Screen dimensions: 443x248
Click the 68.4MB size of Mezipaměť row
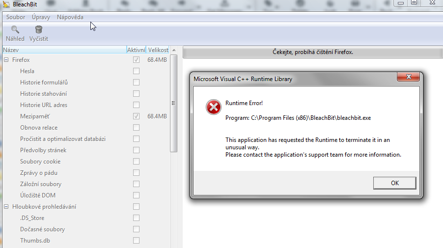[x=157, y=116]
